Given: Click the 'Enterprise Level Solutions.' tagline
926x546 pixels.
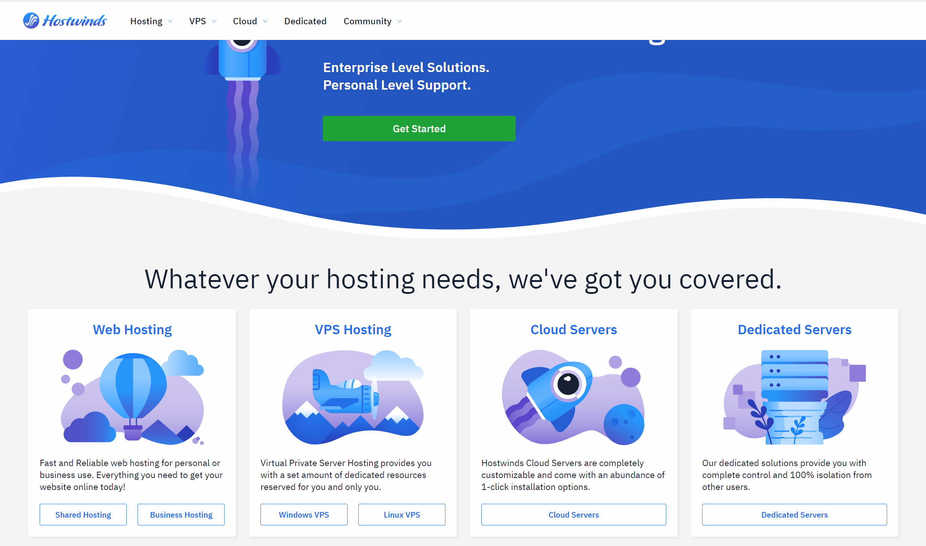Looking at the screenshot, I should click(x=406, y=68).
